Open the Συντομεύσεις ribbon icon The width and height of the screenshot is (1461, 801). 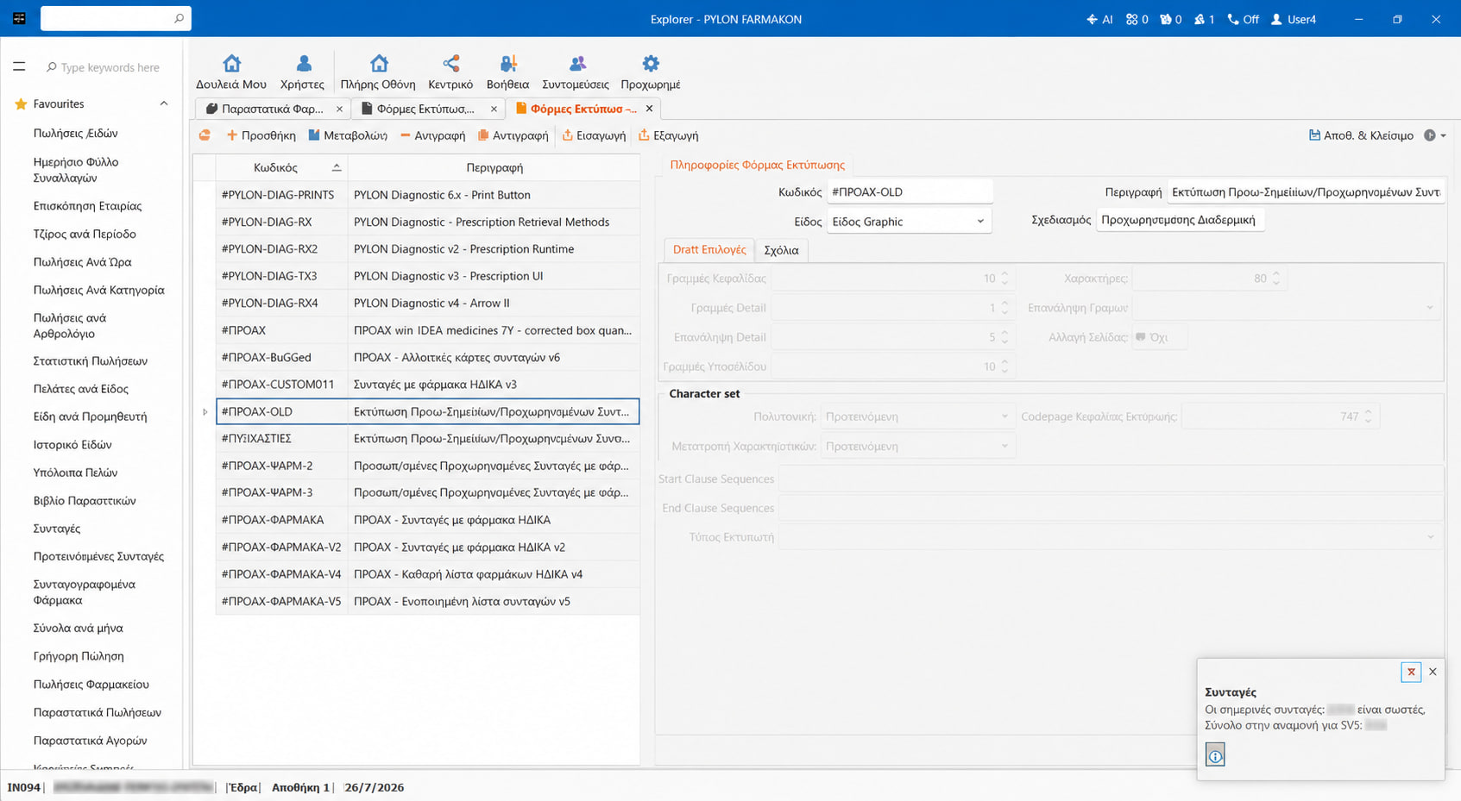coord(576,72)
